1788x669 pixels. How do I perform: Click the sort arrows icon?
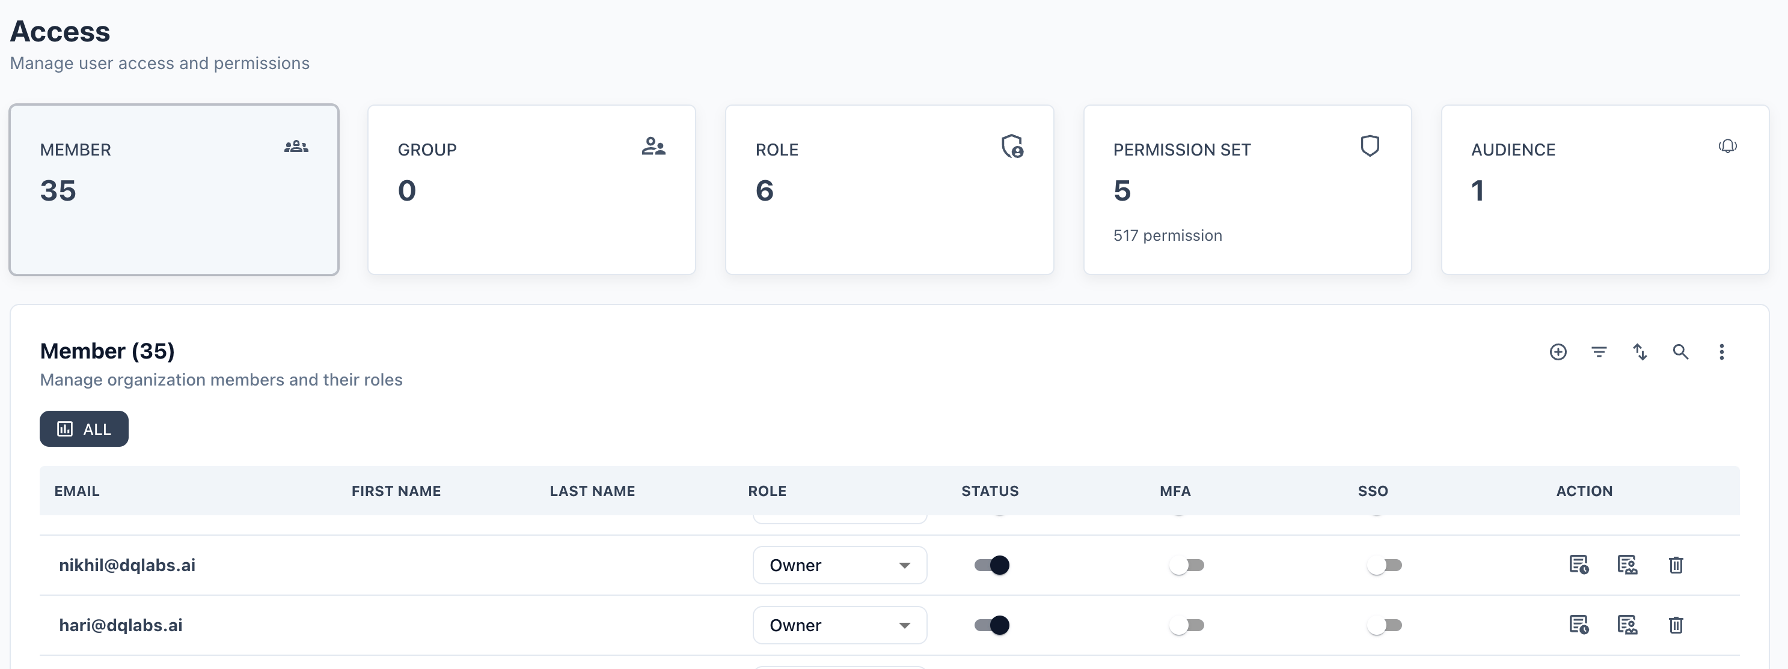point(1640,352)
